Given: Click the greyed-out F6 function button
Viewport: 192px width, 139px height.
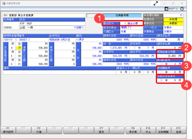Looking at the screenshot, I should (86, 130).
